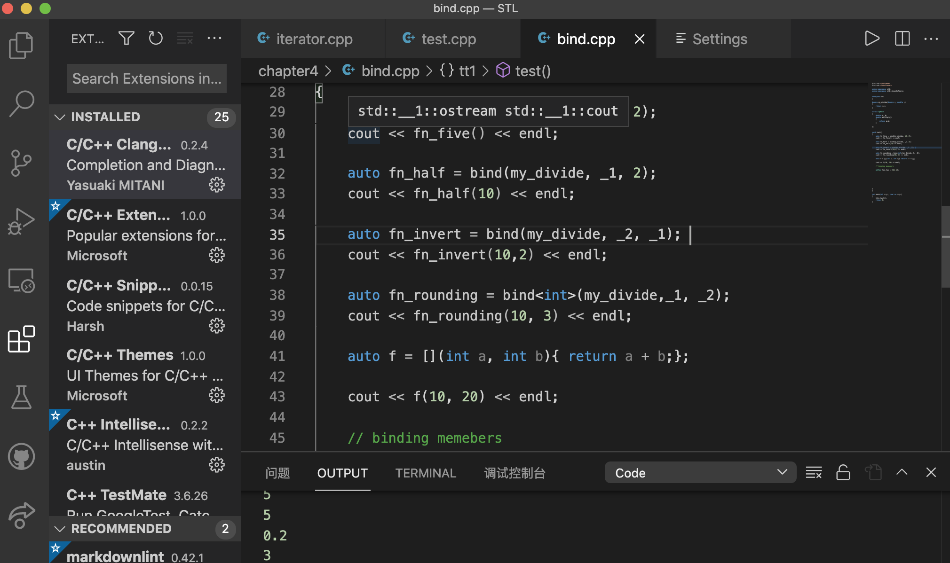Expand chapter4 breadcrumb
The height and width of the screenshot is (563, 950).
[x=288, y=71]
